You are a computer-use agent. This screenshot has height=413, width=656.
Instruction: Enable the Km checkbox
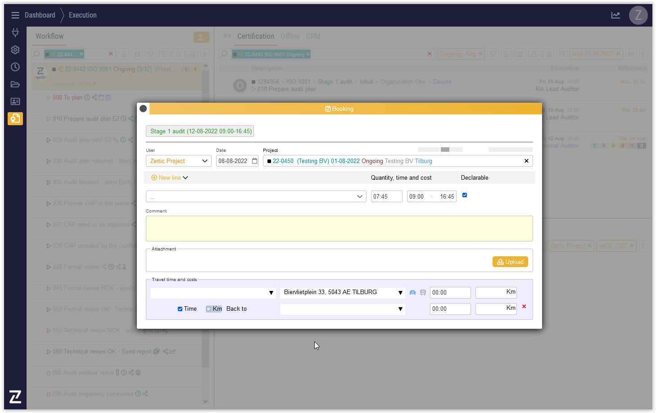click(208, 309)
